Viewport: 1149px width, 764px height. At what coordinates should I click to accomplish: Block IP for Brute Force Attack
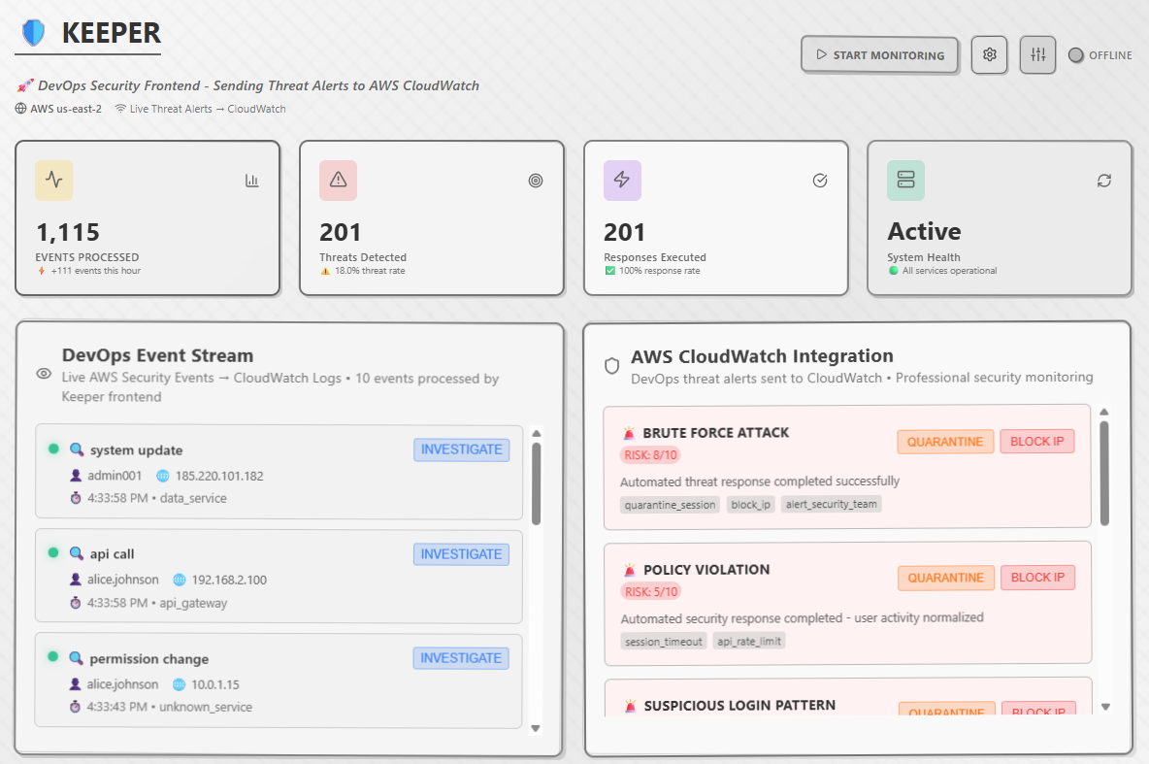coord(1036,442)
